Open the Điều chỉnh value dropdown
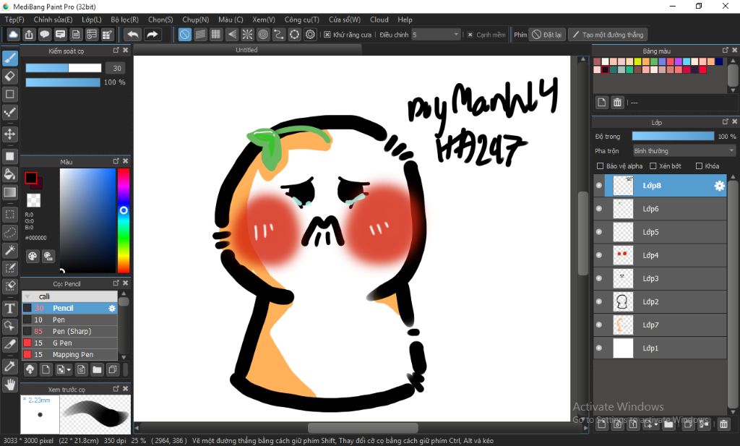 tap(436, 35)
